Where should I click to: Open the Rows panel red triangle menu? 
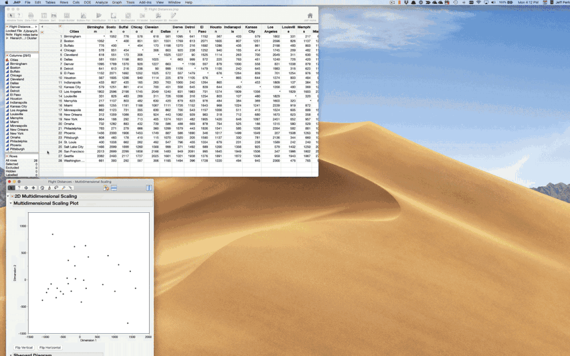tap(7, 156)
